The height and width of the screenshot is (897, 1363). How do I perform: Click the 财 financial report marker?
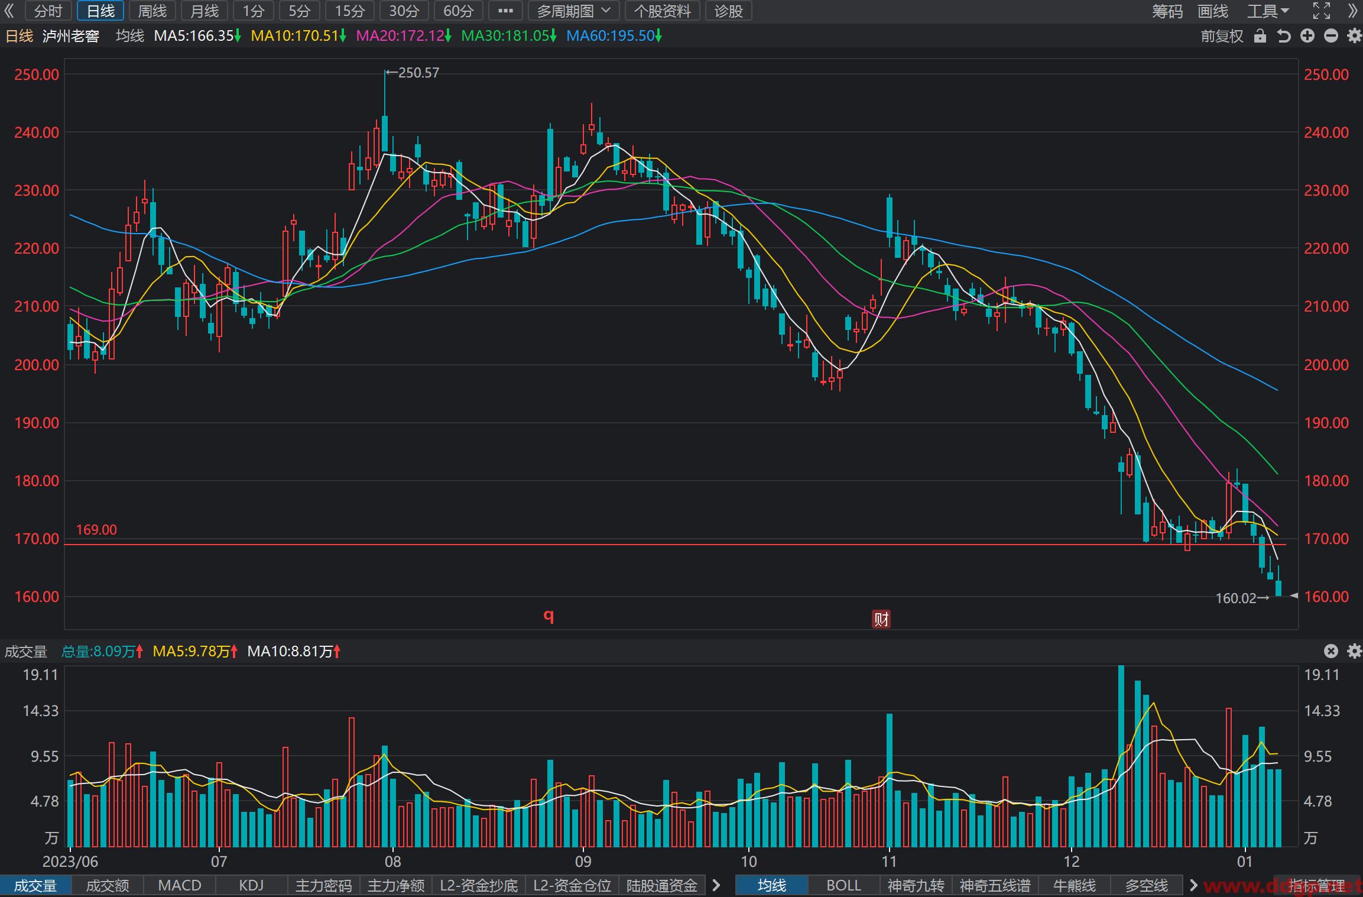point(881,619)
